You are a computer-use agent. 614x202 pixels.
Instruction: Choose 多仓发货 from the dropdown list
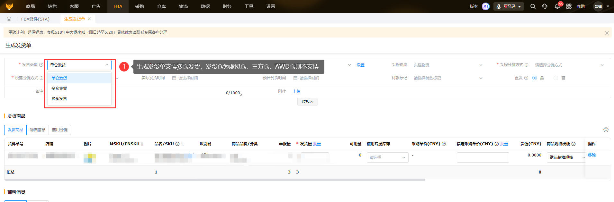59,99
